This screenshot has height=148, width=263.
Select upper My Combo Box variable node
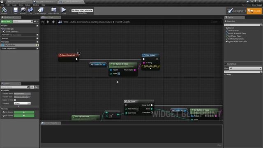(98, 65)
